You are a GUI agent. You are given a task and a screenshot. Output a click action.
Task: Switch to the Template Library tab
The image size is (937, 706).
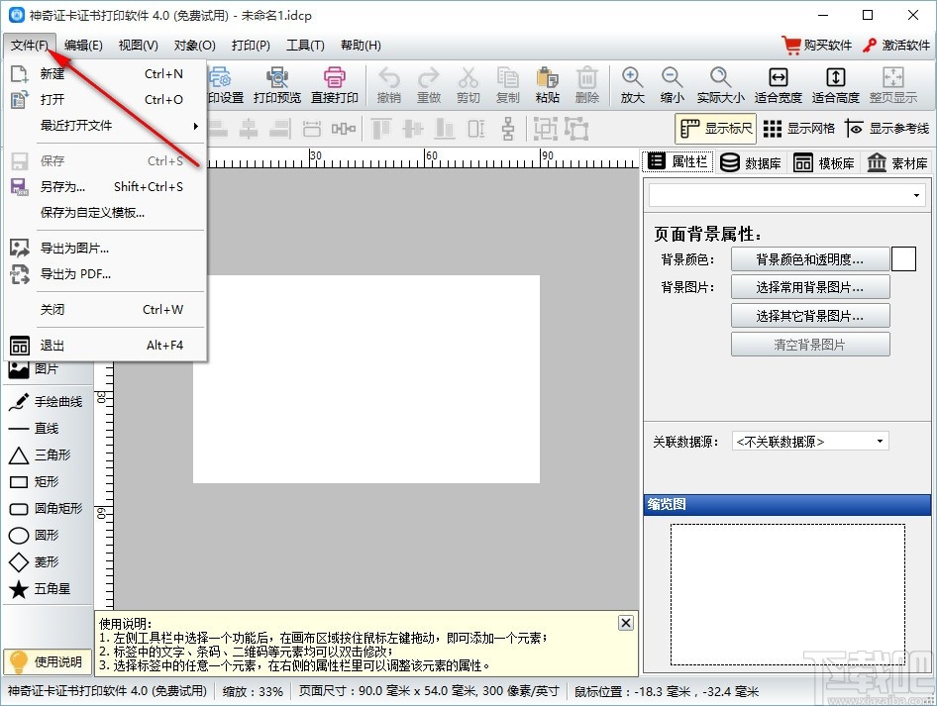coord(823,162)
